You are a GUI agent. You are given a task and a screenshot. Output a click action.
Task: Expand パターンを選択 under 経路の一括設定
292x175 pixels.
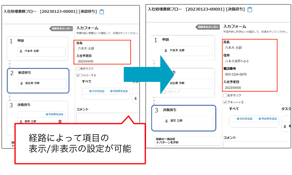pyautogui.click(x=168, y=143)
